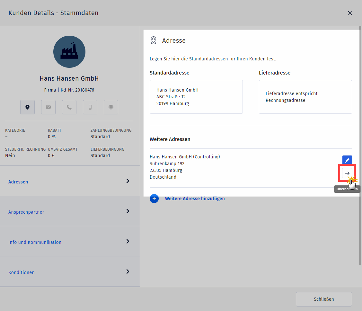Click the Weitere Adresse hinzufügen link
The height and width of the screenshot is (311, 362).
(195, 199)
